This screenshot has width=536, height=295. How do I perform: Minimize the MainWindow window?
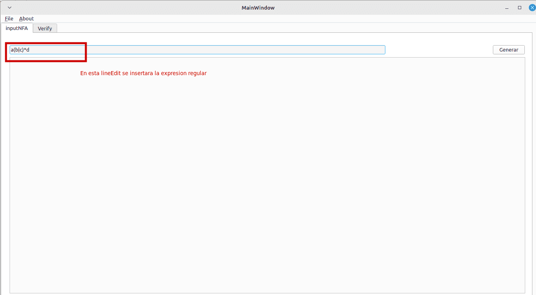coord(507,8)
